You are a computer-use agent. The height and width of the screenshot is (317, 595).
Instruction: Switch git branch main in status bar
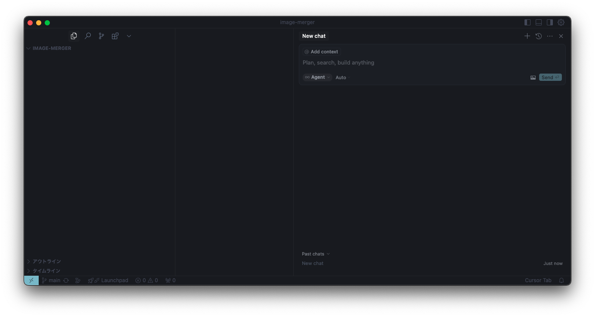coord(51,280)
